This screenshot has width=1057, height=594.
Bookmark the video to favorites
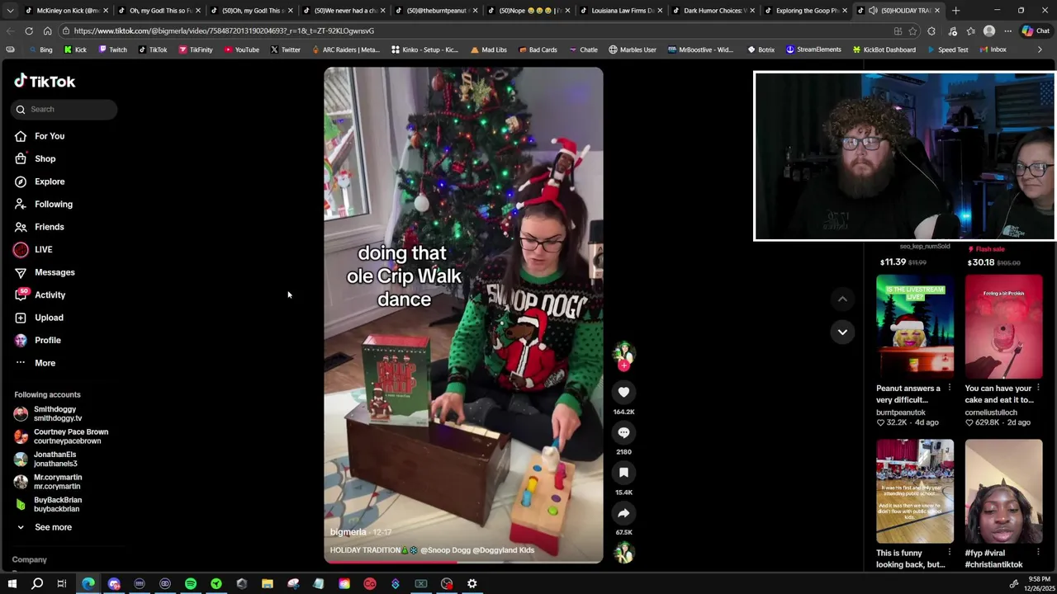pos(623,473)
